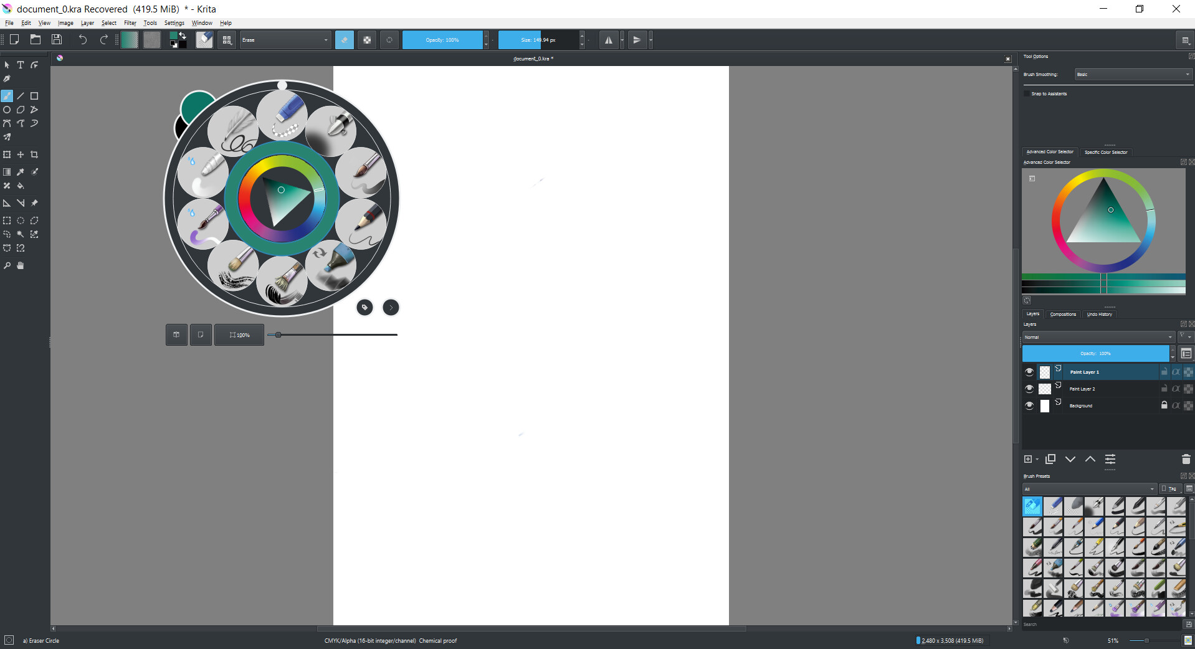Open the layer filter dropdown
The width and height of the screenshot is (1195, 649).
(x=1185, y=337)
